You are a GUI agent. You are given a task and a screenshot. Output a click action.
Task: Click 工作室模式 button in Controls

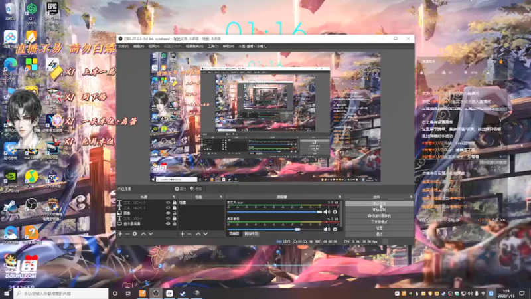click(x=379, y=222)
